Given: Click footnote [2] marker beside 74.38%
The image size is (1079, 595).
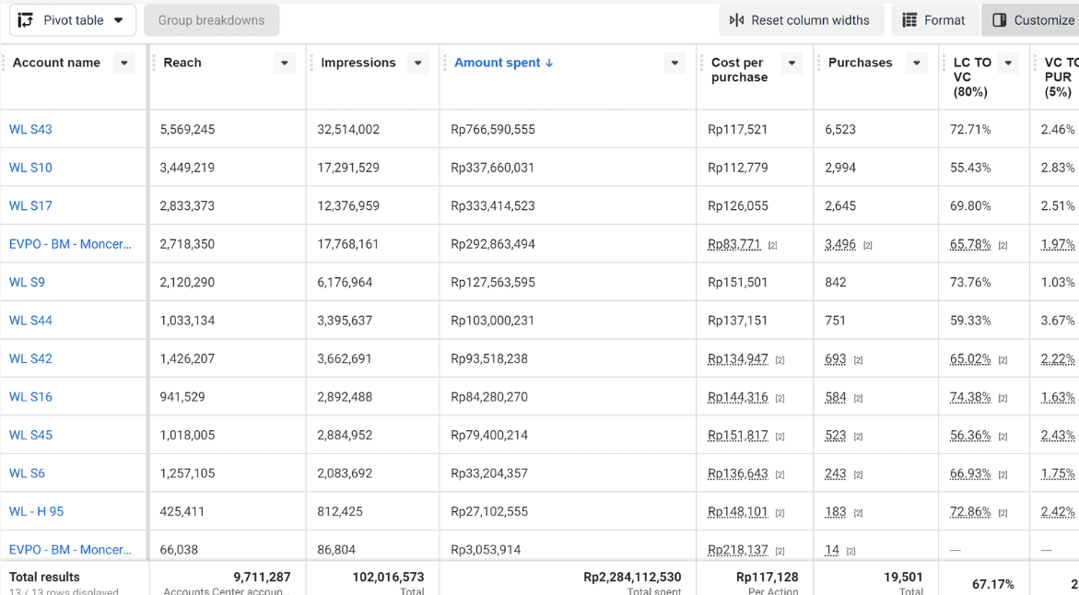Looking at the screenshot, I should (x=1003, y=398).
